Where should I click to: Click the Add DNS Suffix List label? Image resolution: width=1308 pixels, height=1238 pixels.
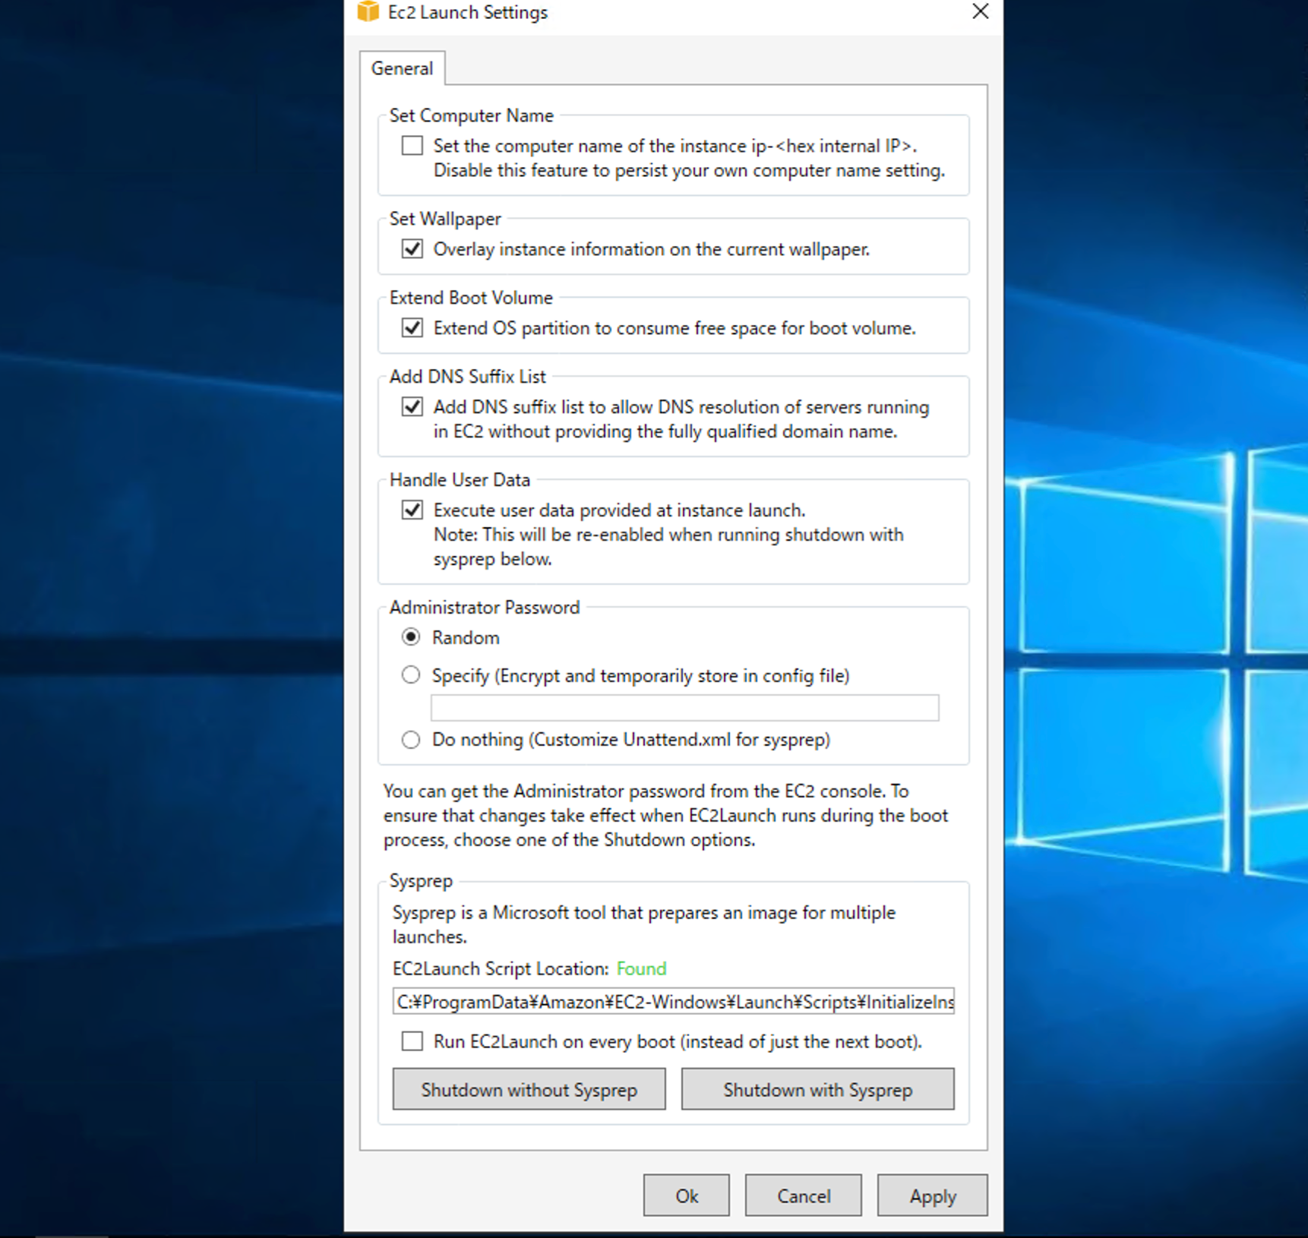tap(467, 377)
